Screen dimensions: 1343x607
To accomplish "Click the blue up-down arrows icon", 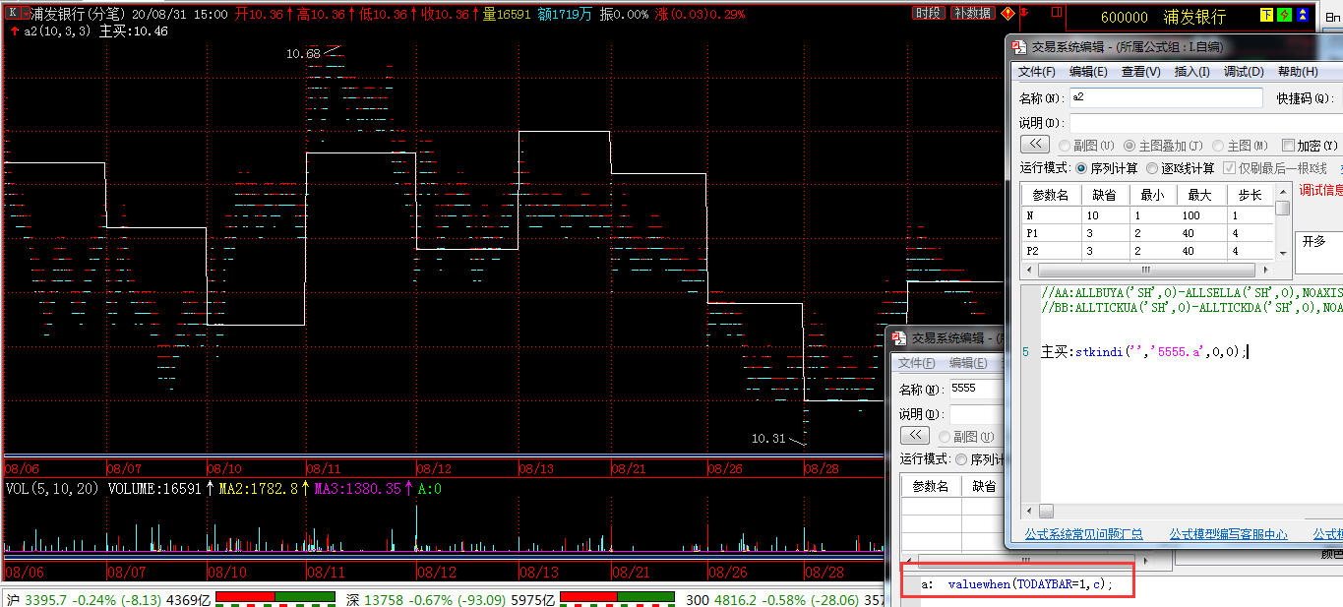I will pos(1303,14).
